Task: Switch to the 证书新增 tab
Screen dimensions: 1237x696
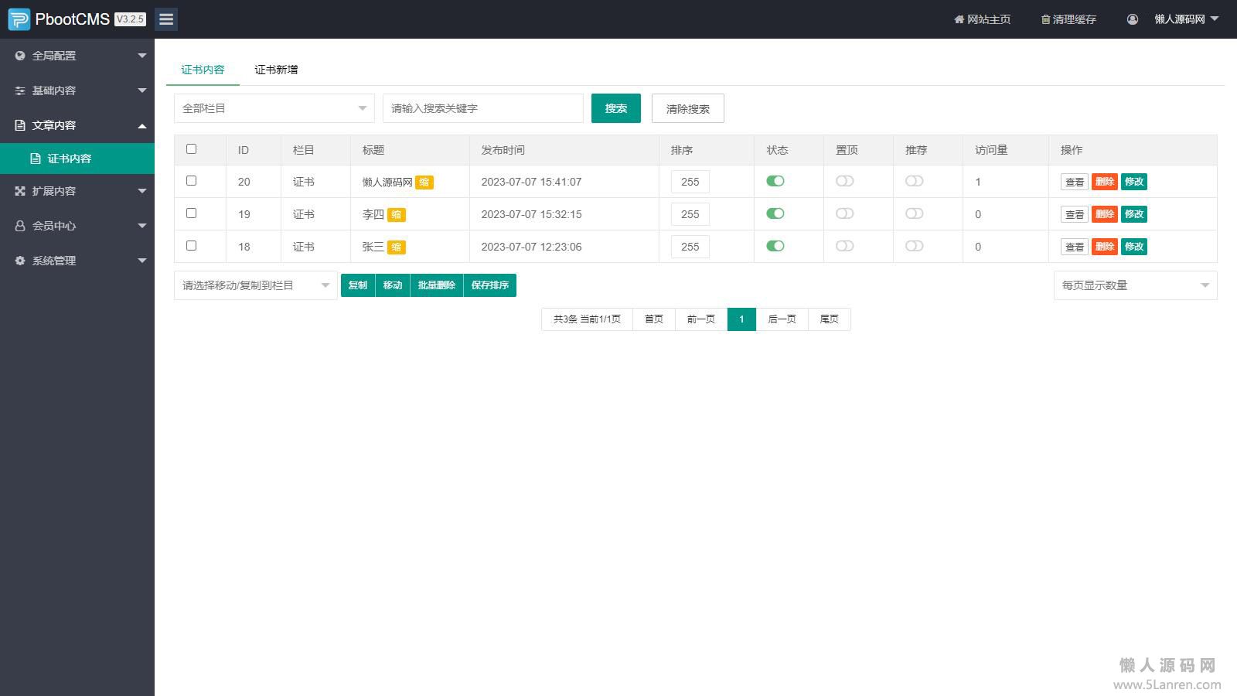Action: coord(276,70)
